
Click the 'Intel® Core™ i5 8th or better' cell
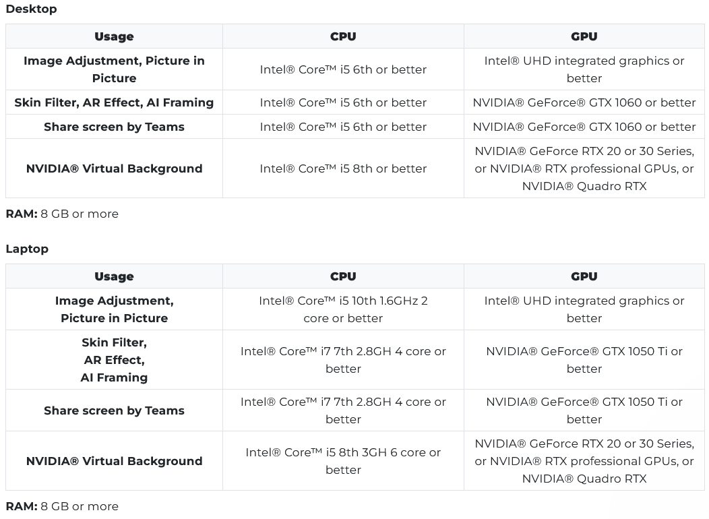click(x=343, y=169)
